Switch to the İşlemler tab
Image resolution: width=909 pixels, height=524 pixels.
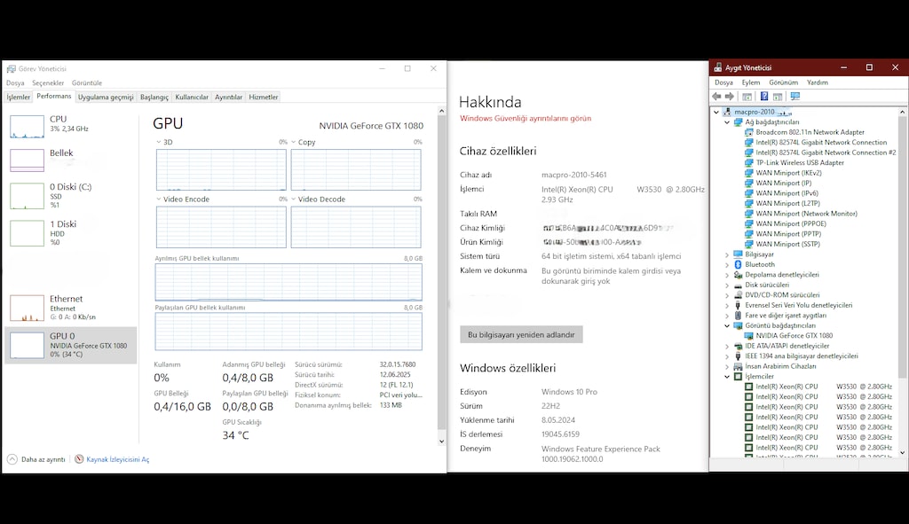18,98
